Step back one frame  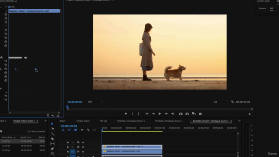coord(153,114)
